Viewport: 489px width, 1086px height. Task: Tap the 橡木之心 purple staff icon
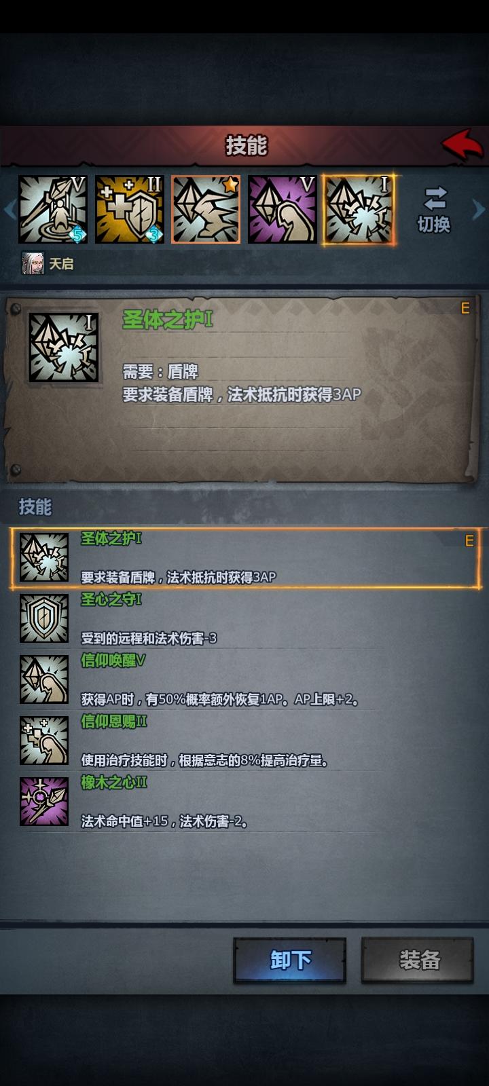coord(44,802)
